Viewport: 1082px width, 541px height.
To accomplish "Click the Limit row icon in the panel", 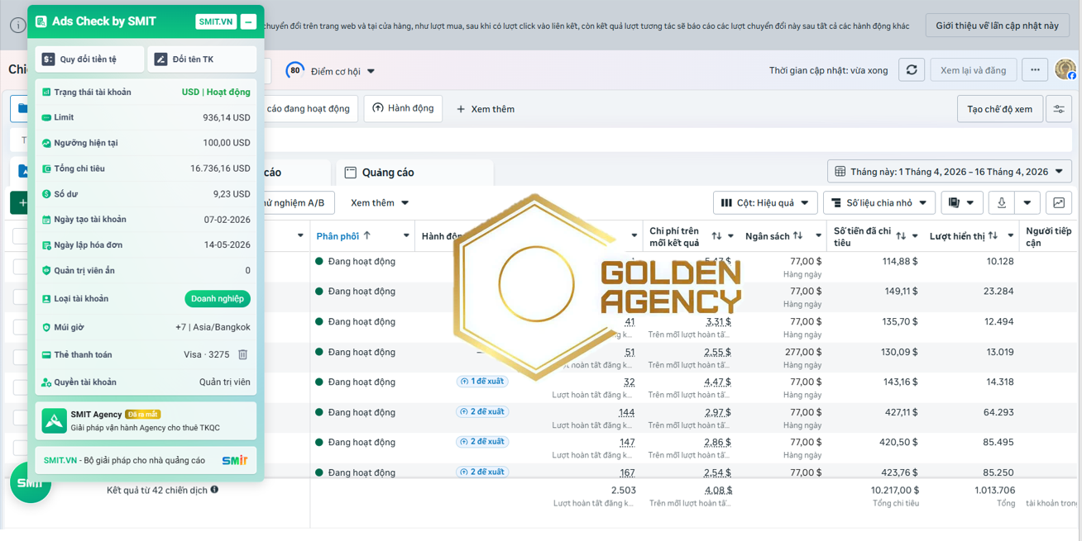I will click(x=46, y=118).
